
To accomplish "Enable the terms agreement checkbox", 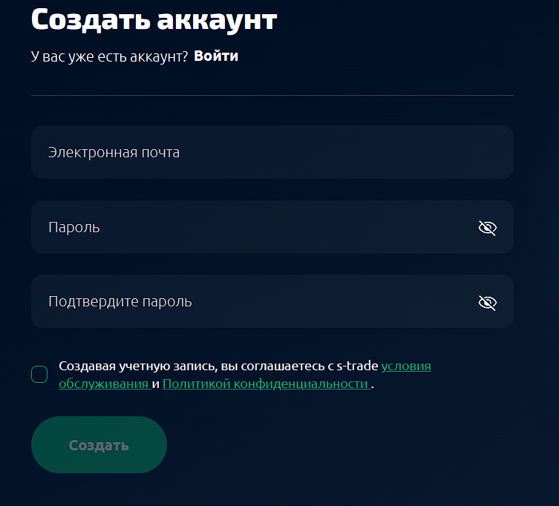I will [x=39, y=375].
